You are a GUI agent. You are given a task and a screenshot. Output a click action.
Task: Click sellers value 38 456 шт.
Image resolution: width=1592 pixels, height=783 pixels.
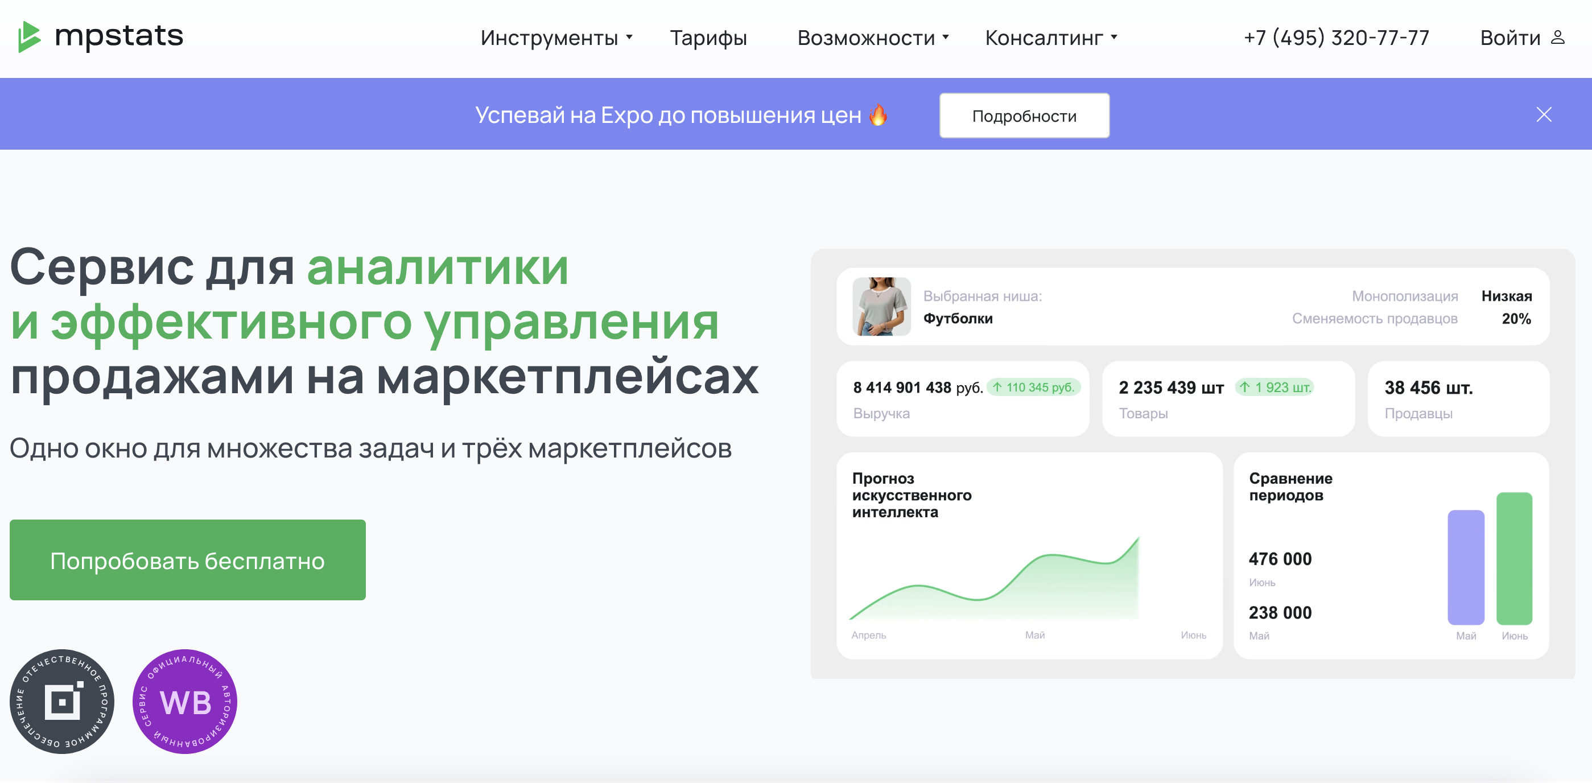tap(1428, 388)
